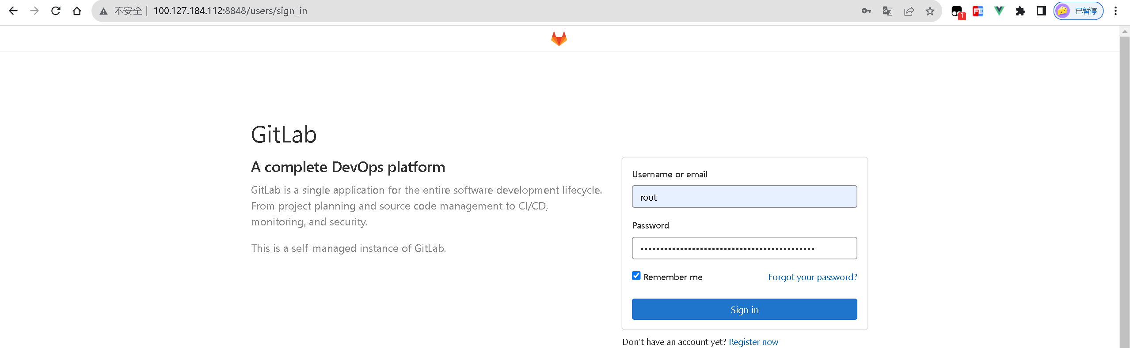The image size is (1130, 348).
Task: Open the browser profile menu
Action: pyautogui.click(x=1078, y=11)
